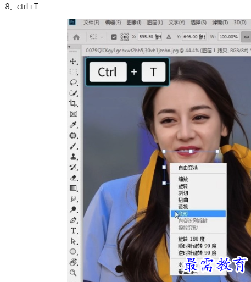Viewport: 251px width, 282px height.
Task: Open the 选择(S) menu
Action: click(x=198, y=23)
